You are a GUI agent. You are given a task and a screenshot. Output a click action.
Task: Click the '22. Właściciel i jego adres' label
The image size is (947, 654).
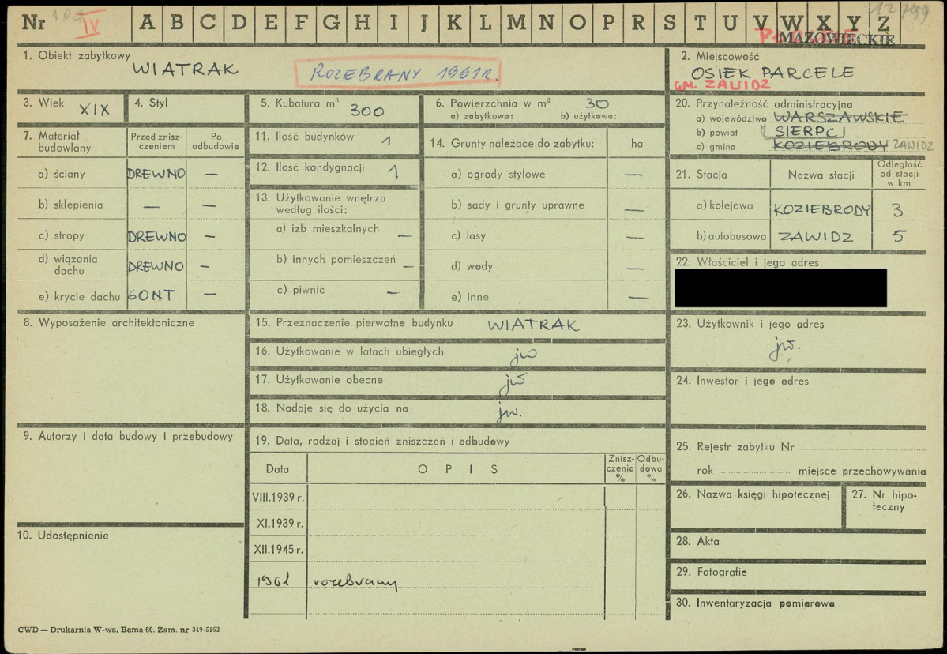click(747, 263)
